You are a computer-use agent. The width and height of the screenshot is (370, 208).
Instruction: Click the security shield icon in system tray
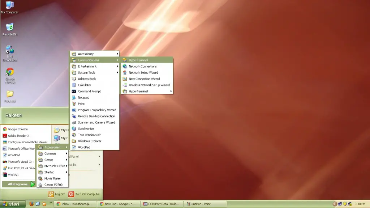pyautogui.click(x=345, y=204)
